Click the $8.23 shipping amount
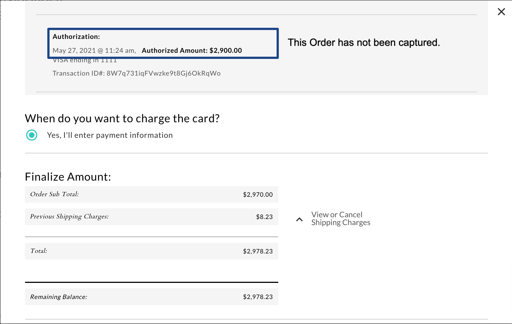Screen dimensions: 512x324 [x=265, y=217]
